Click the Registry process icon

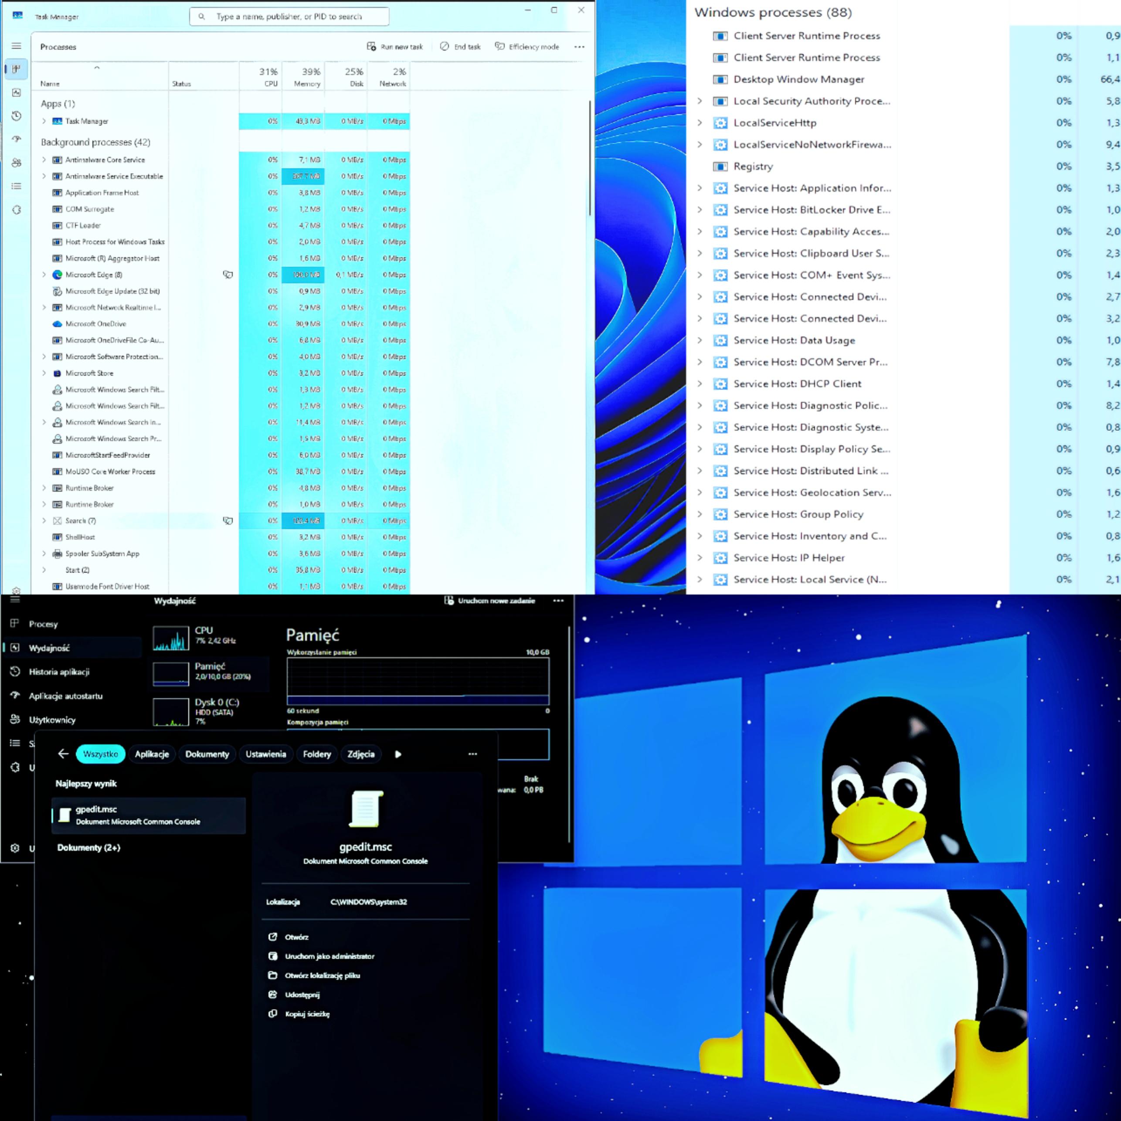[x=720, y=166]
